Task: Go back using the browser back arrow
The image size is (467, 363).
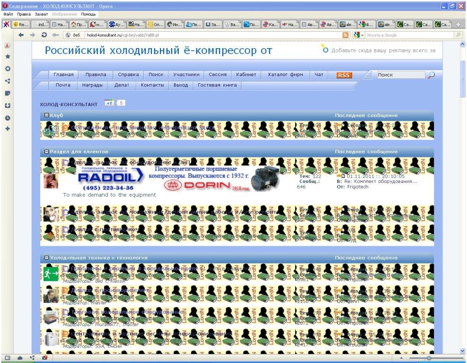Action: [x=21, y=35]
